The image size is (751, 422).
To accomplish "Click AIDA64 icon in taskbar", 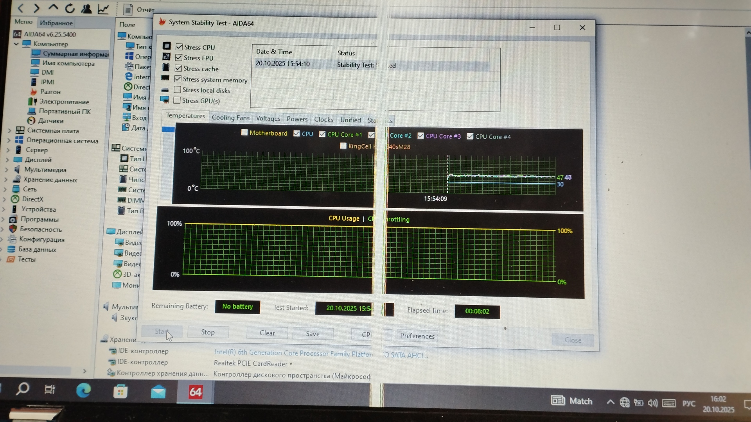I will 195,392.
